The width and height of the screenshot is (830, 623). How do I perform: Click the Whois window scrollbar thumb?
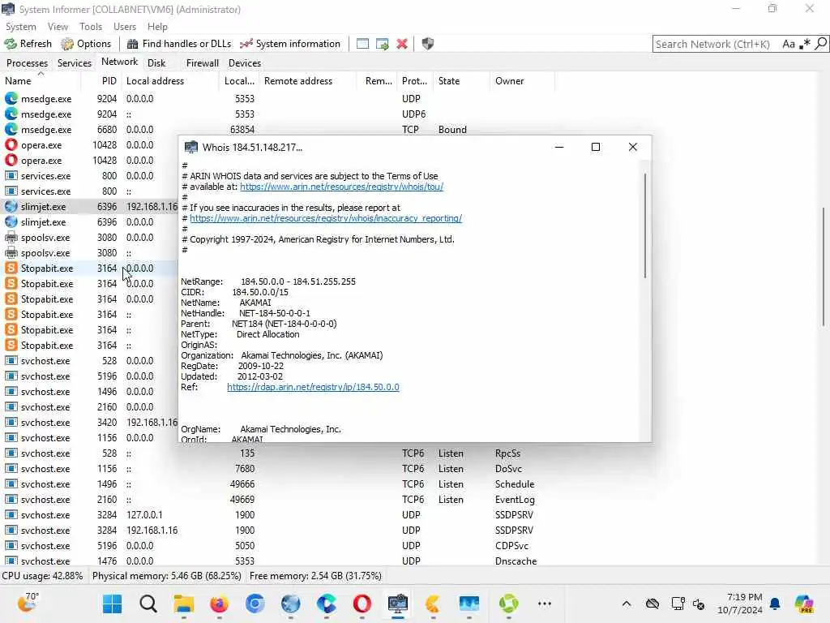pyautogui.click(x=644, y=226)
